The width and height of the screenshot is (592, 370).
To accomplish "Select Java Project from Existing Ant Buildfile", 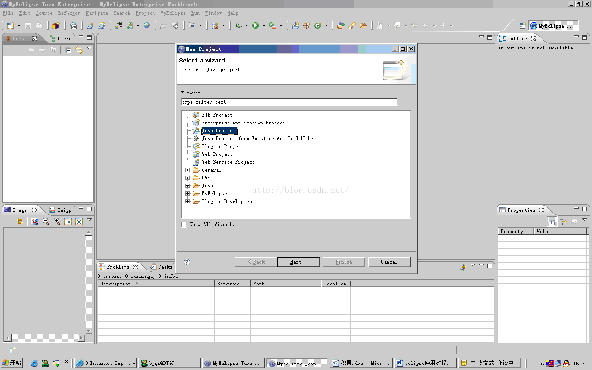I will tap(257, 138).
